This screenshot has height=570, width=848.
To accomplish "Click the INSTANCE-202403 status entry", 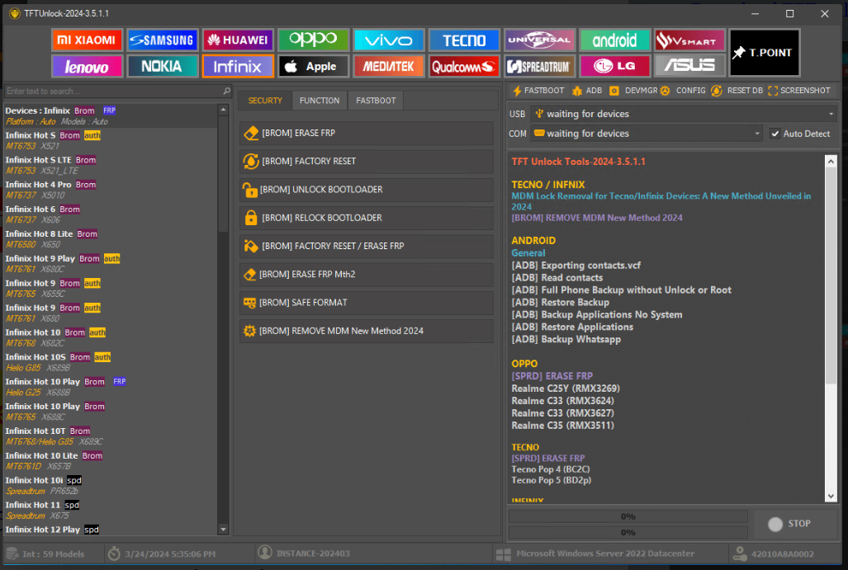I will click(x=303, y=554).
